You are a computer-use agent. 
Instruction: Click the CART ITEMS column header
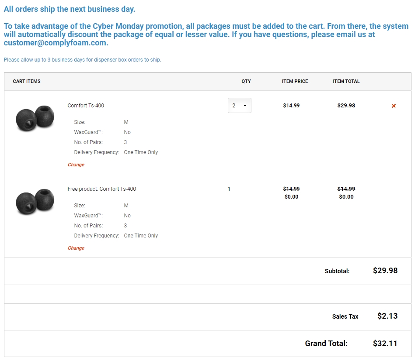[27, 81]
